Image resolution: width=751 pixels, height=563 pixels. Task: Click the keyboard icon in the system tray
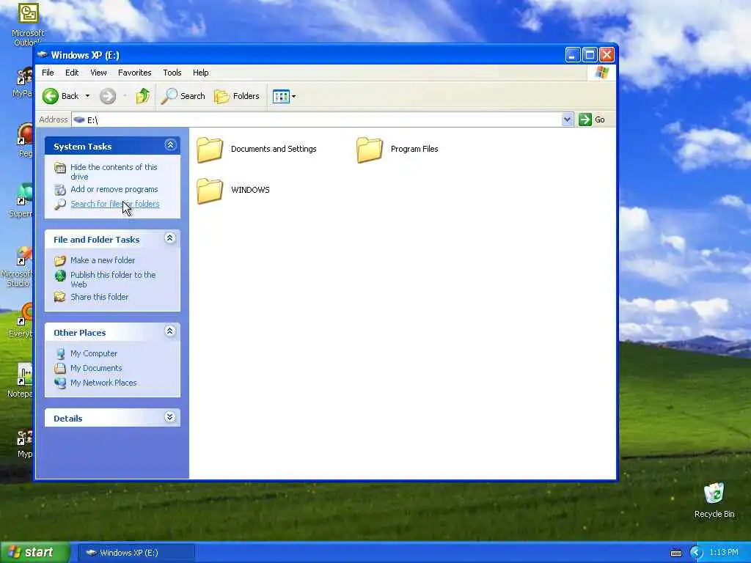(675, 553)
